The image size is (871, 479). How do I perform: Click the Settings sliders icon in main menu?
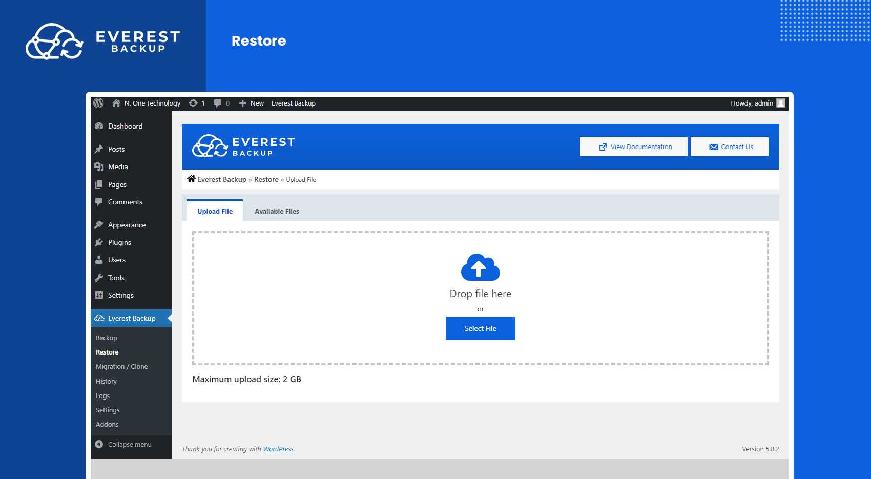coord(99,295)
